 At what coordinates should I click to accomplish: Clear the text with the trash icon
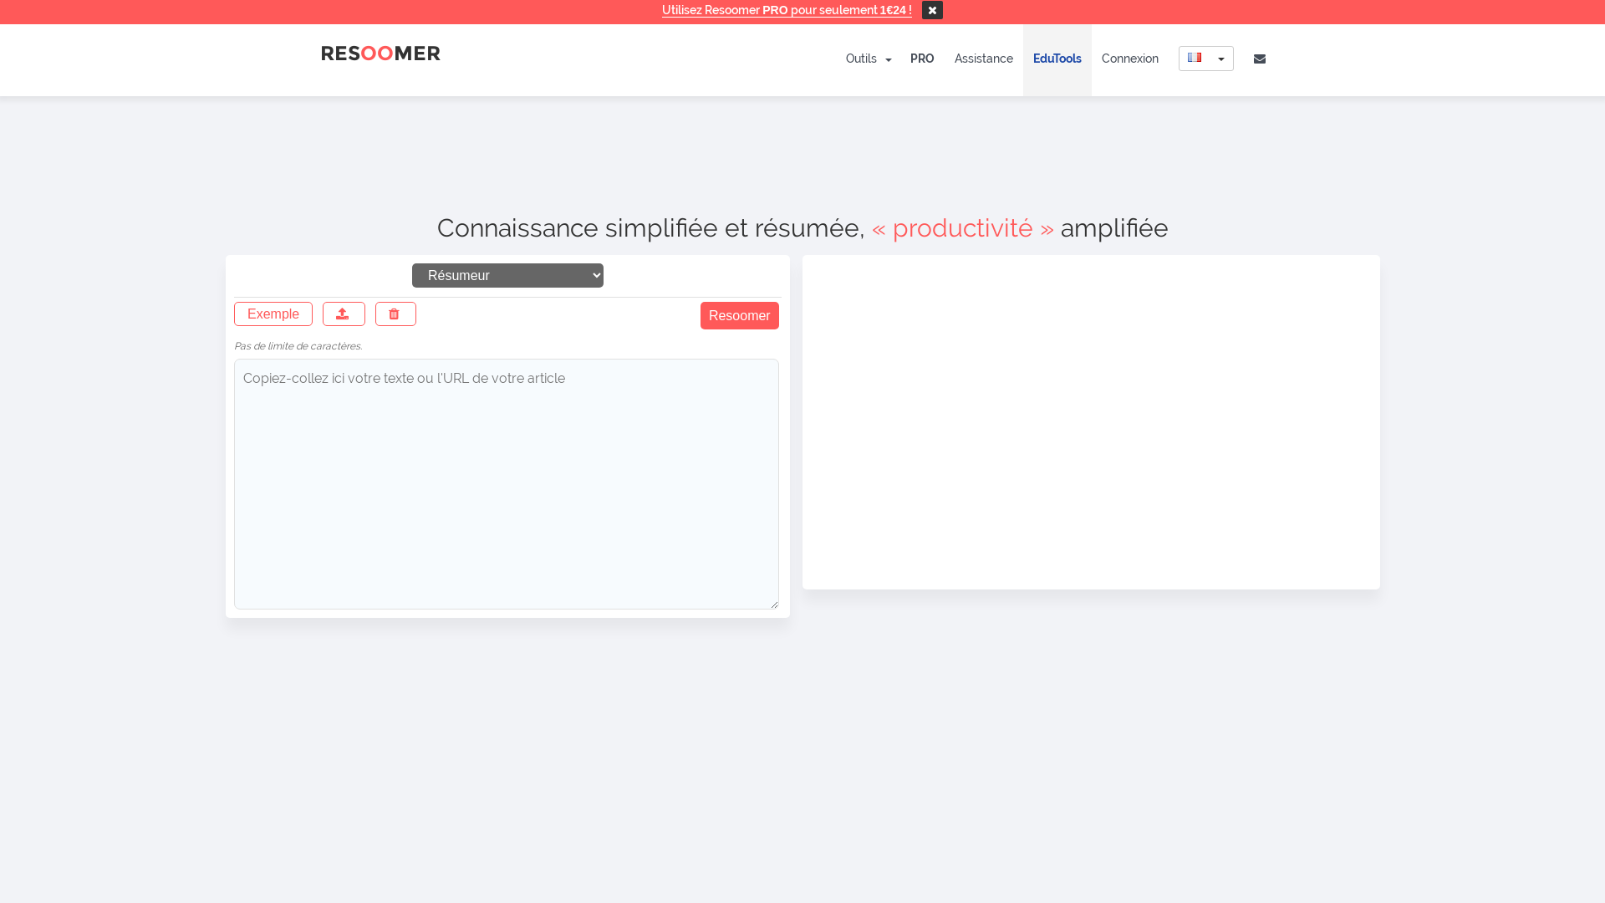click(x=395, y=314)
